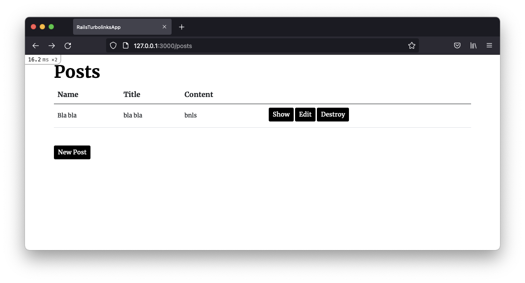The height and width of the screenshot is (283, 525).
Task: Create a post with New Post
Action: (72, 152)
